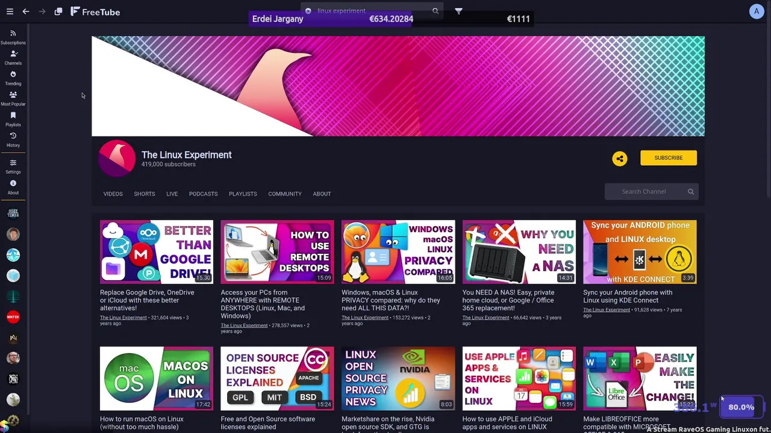The image size is (771, 433).
Task: Click title 'Replace Google Drive, OneDrive or iCloud'
Action: click(x=147, y=300)
